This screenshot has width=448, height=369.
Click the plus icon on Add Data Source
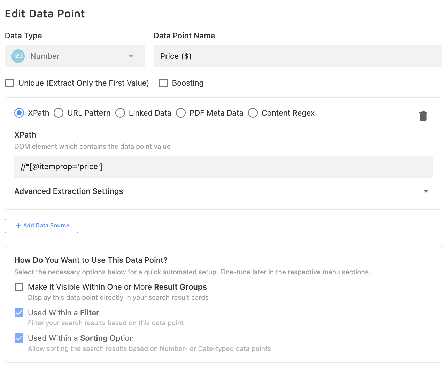[18, 226]
